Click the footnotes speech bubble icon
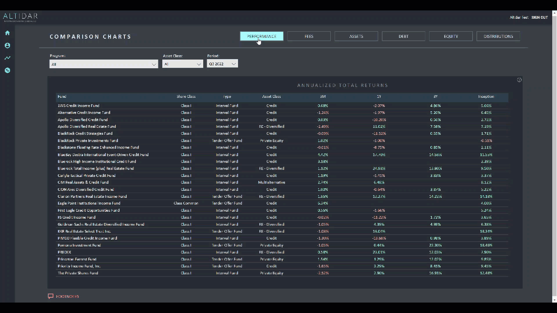 (50, 296)
